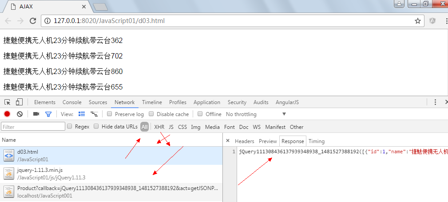
Task: Open the Application tab
Action: pyautogui.click(x=207, y=102)
